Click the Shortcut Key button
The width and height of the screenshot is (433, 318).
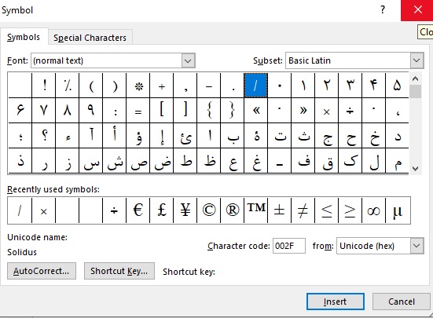pos(119,271)
